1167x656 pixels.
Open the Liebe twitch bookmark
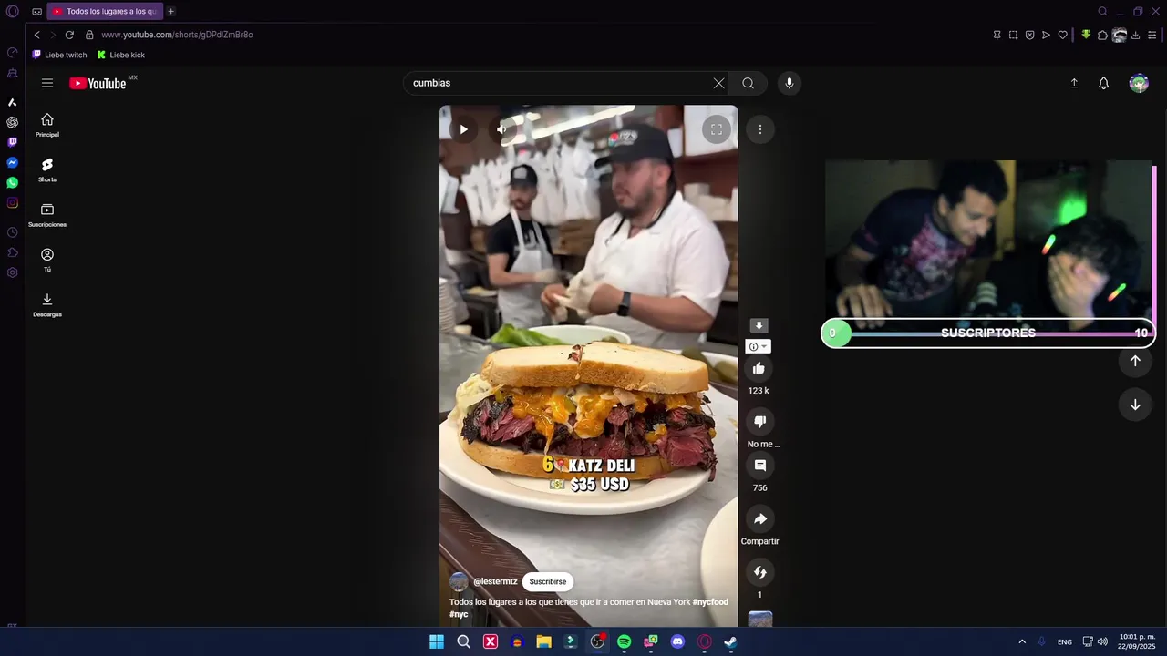pos(60,55)
